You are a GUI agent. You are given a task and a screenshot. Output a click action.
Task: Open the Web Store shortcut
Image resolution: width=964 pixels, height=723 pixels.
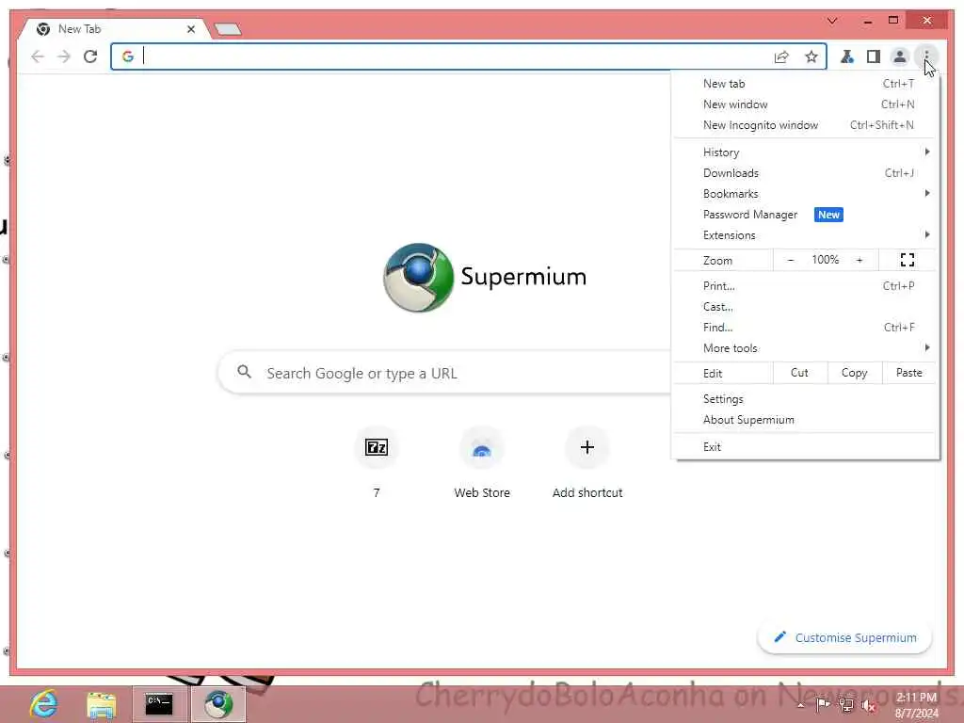point(482,447)
